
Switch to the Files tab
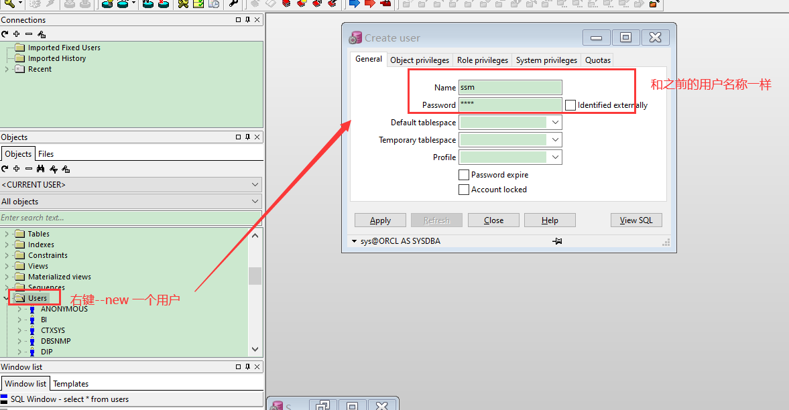(46, 154)
